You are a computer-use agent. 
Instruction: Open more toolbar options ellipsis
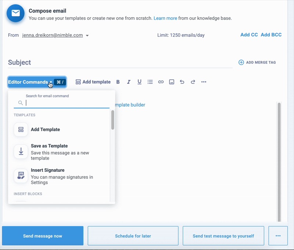[204, 82]
